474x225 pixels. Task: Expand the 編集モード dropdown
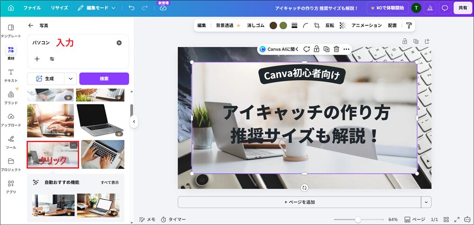click(x=96, y=8)
